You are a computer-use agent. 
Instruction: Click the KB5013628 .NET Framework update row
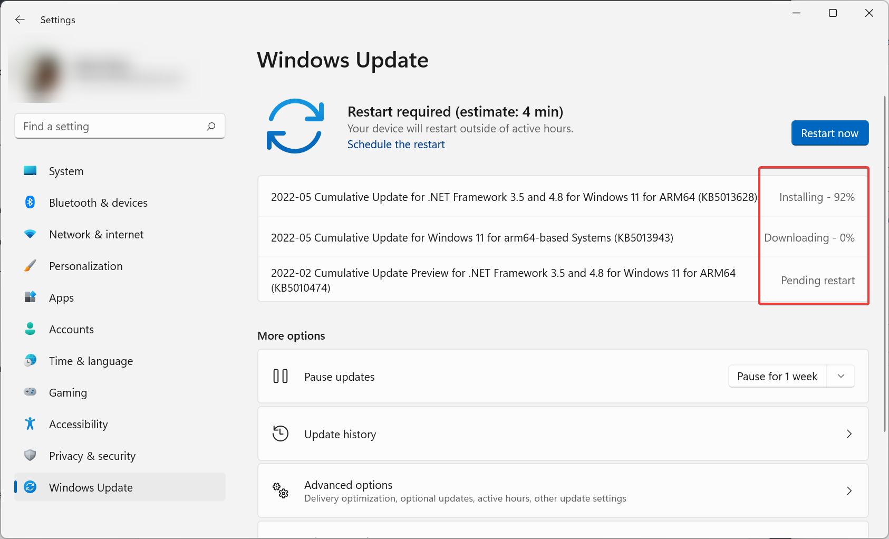point(563,196)
